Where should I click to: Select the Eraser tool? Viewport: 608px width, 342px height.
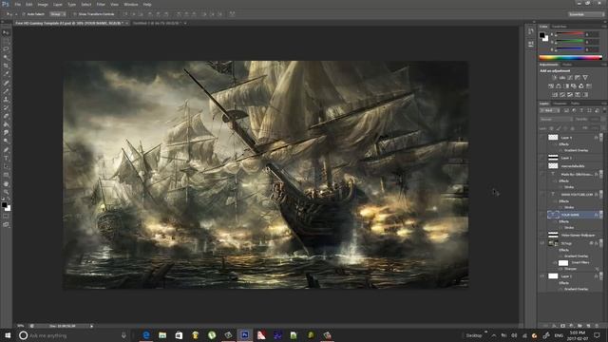click(x=6, y=116)
